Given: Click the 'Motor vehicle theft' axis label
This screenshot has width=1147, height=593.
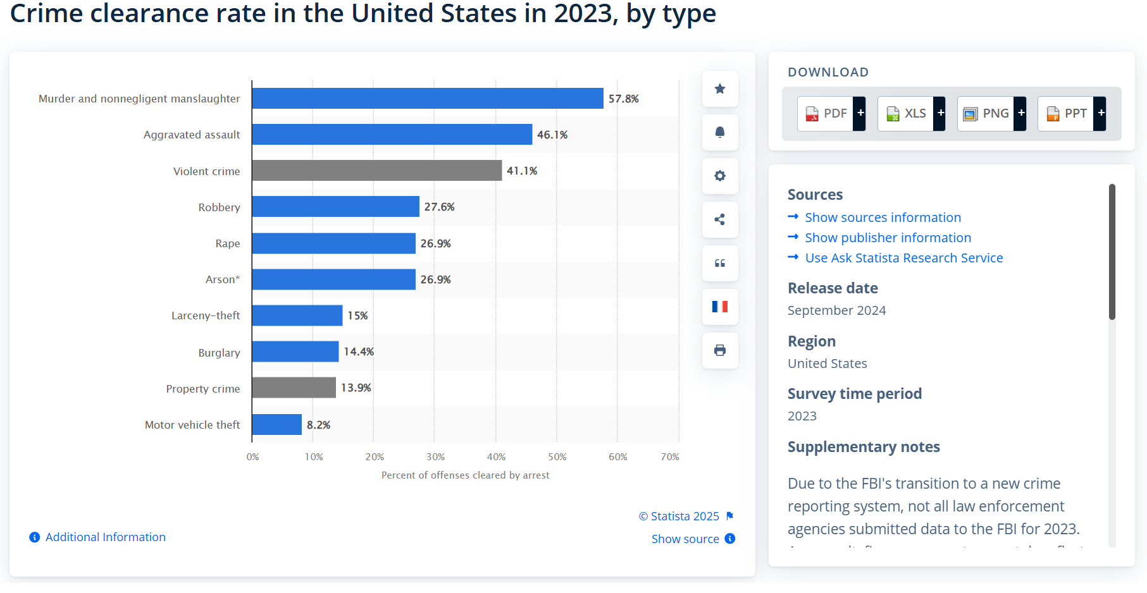Looking at the screenshot, I should pos(192,425).
